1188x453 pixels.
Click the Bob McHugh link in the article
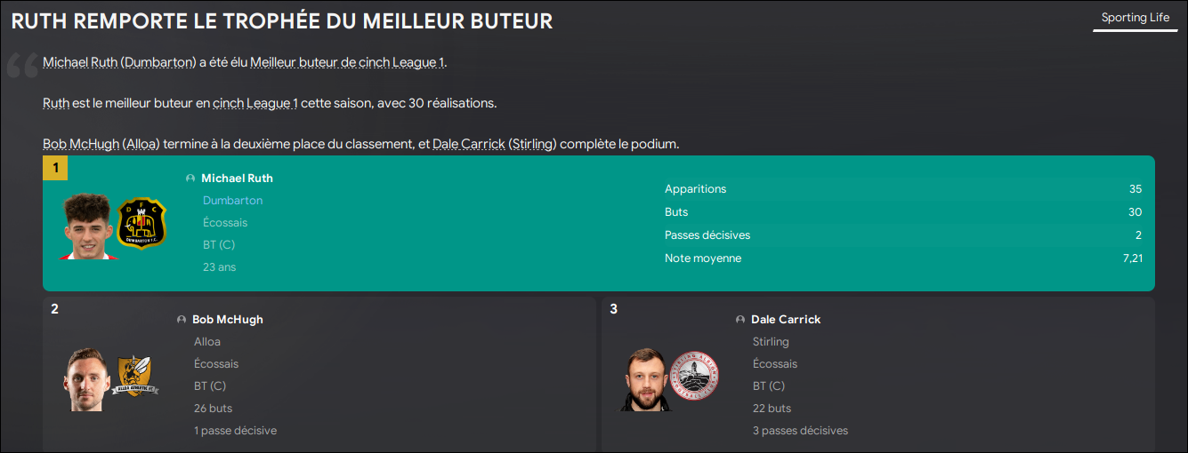(x=81, y=144)
